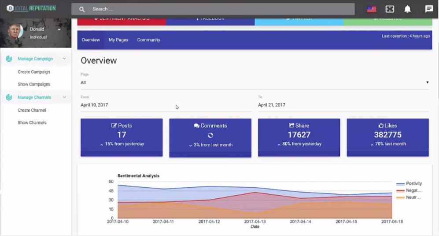Image resolution: width=439 pixels, height=236 pixels.
Task: Click the Manage Channels target icon
Action: coord(9,97)
